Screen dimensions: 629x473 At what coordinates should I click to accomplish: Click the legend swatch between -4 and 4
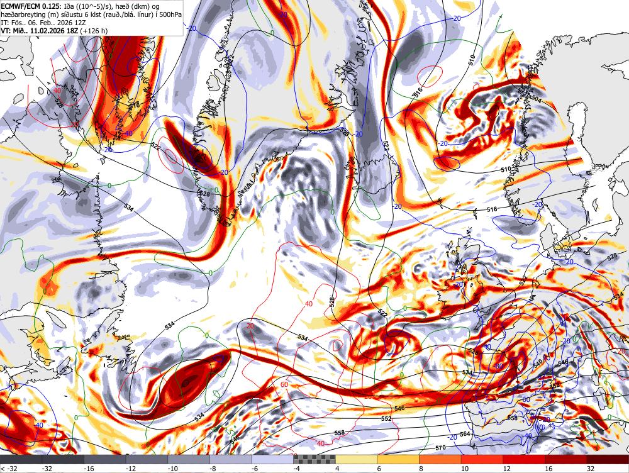click(314, 459)
